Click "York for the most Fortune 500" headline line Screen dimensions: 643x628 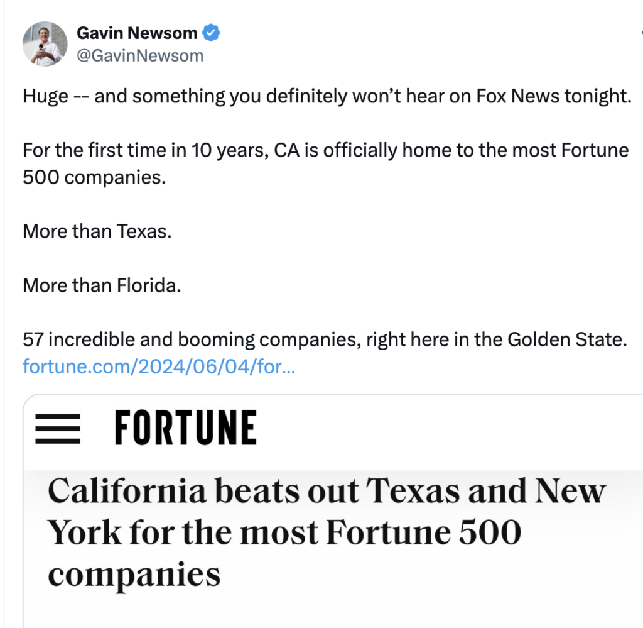285,532
